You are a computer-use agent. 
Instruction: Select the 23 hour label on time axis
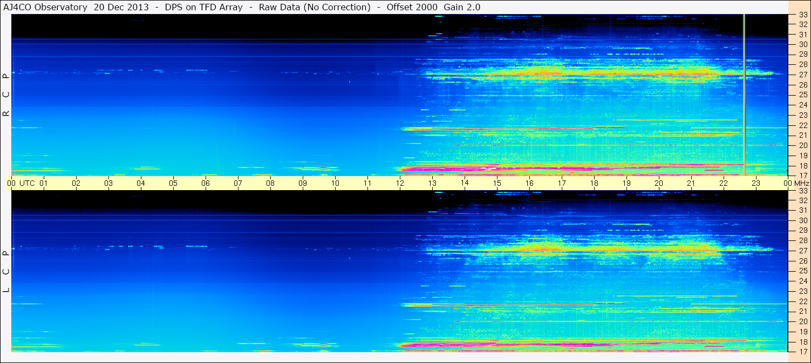(756, 183)
